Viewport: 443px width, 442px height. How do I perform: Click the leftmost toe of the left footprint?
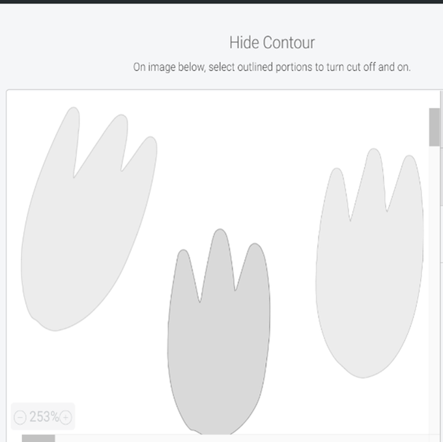point(68,130)
